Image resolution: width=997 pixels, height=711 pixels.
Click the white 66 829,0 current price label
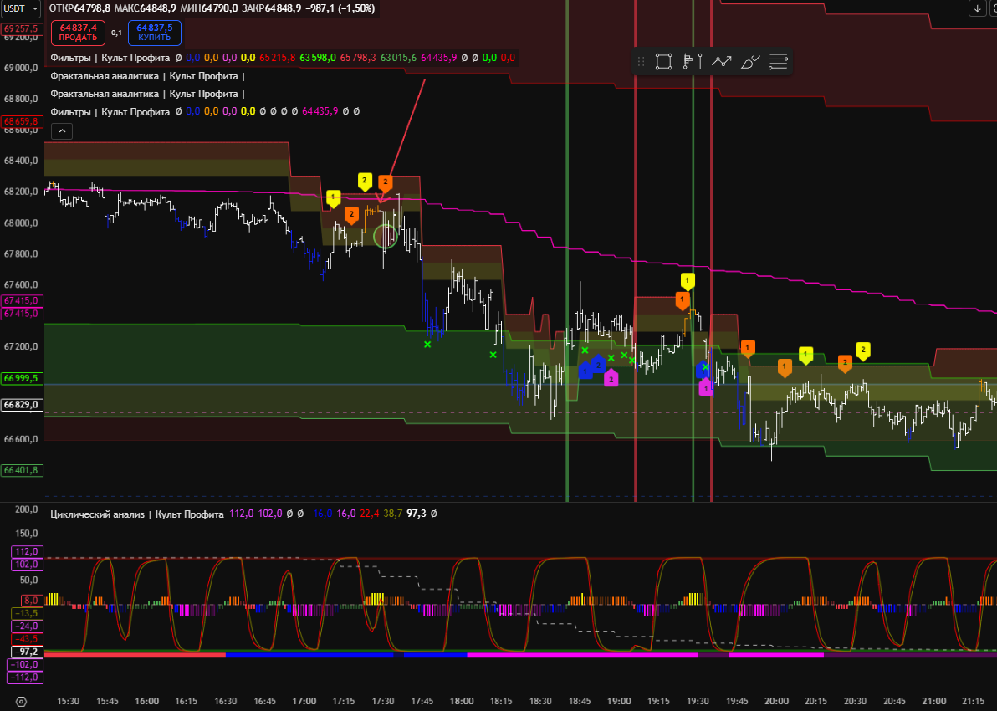coord(22,404)
